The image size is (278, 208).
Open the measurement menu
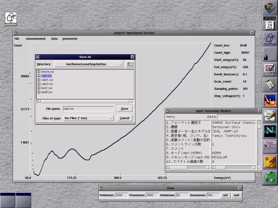click(x=36, y=39)
